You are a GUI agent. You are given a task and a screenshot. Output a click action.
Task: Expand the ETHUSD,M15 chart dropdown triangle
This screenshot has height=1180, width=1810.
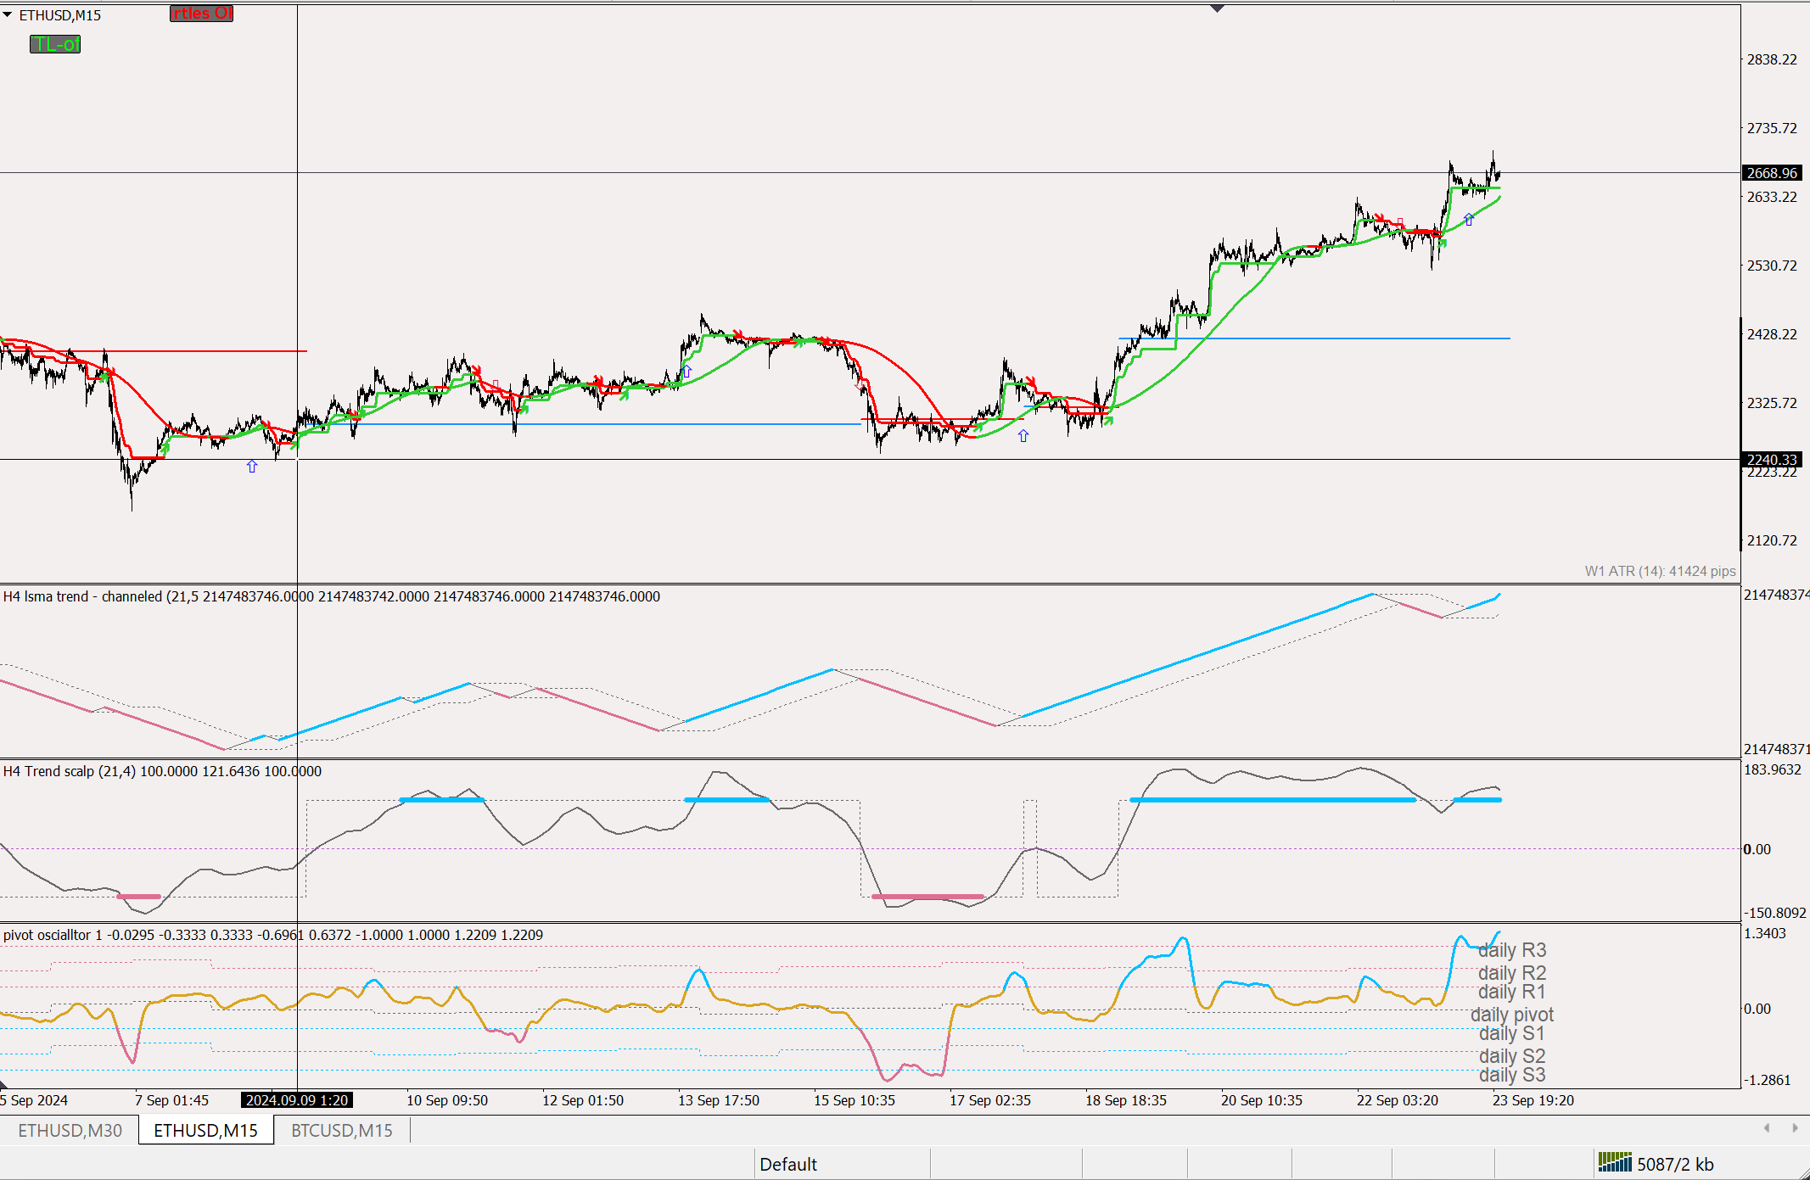(x=8, y=15)
